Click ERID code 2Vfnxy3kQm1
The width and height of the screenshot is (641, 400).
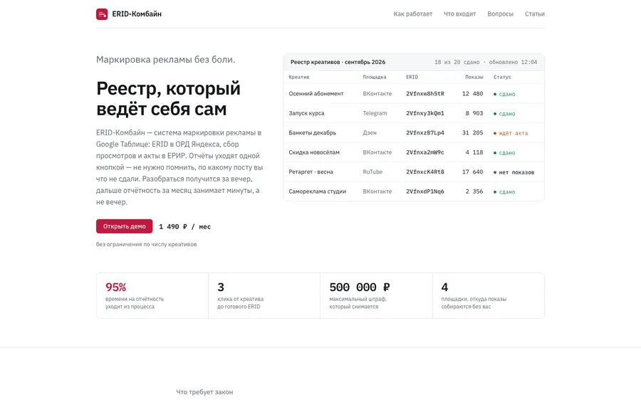click(424, 113)
